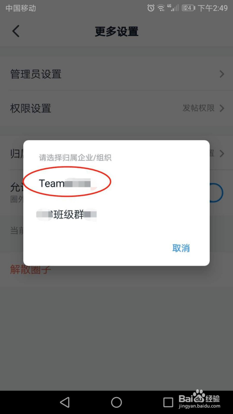Screen dimensions: 233x414
Task: Tap the Android back navigation triangle
Action: 65,402
